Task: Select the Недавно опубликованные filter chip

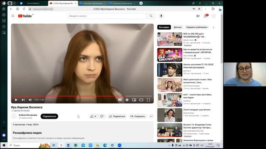Action: tap(197, 27)
